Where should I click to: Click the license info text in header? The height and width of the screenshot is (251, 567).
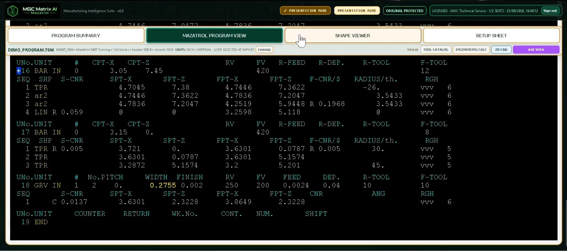(485, 11)
